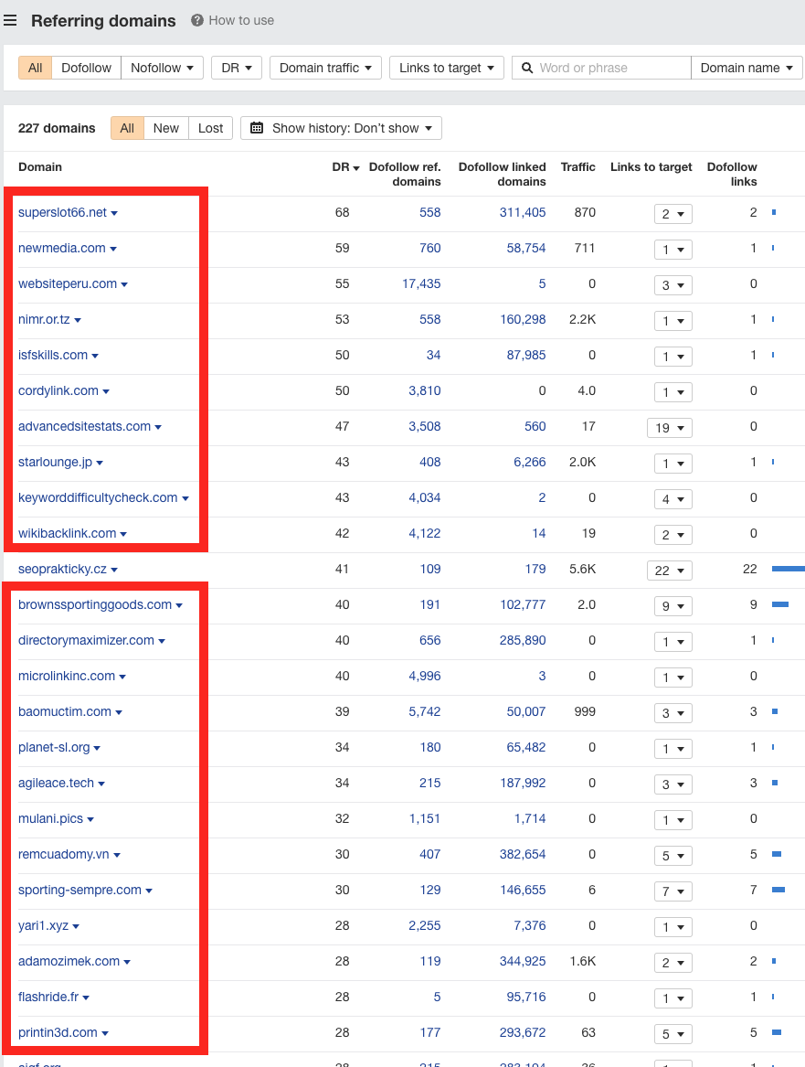Open the yari1.xyz domain link
Viewport: 805px width, 1067px height.
[44, 925]
